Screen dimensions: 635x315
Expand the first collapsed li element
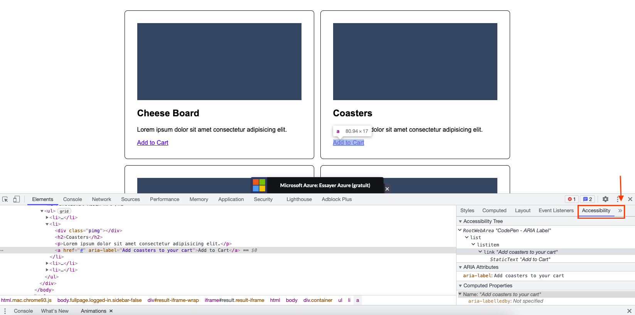[47, 218]
